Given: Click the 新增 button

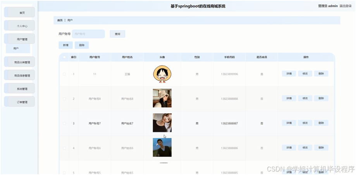Looking at the screenshot, I should pyautogui.click(x=65, y=45).
